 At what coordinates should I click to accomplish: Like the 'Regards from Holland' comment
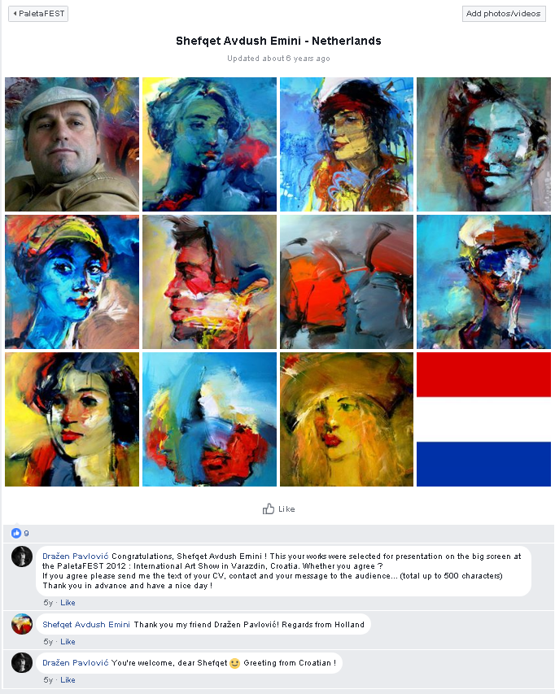(68, 641)
